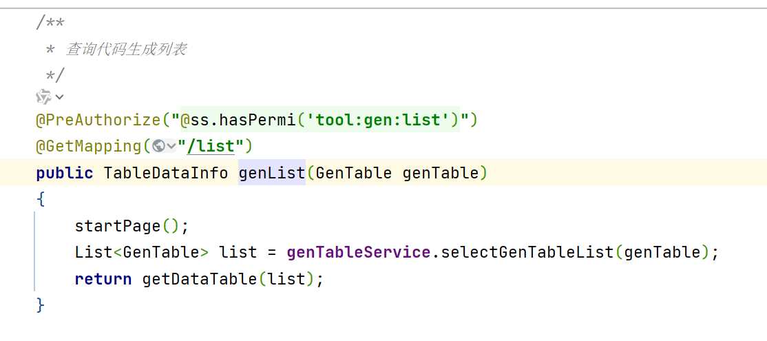This screenshot has height=341, width=767.
Task: Click the selectGenTableList method call
Action: (x=527, y=252)
